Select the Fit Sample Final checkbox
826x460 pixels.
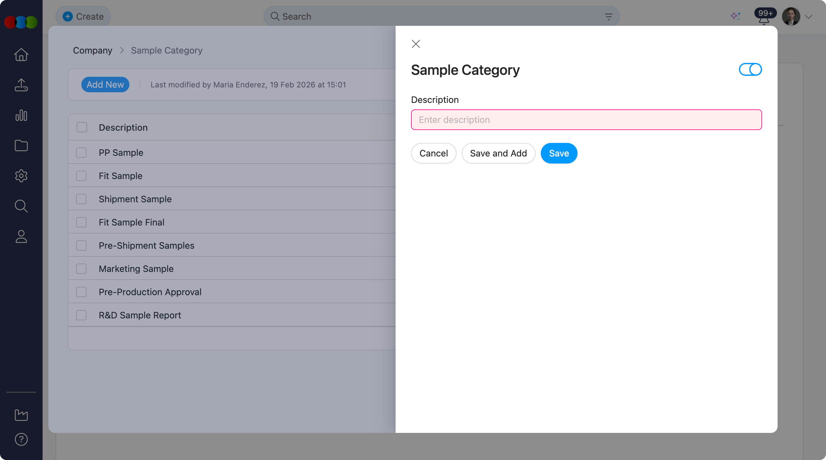pyautogui.click(x=81, y=222)
